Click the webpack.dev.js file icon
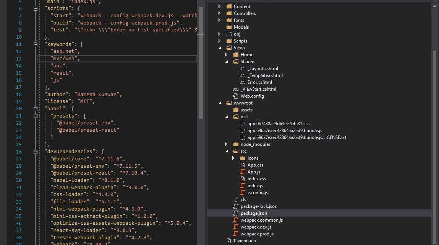 236,227
